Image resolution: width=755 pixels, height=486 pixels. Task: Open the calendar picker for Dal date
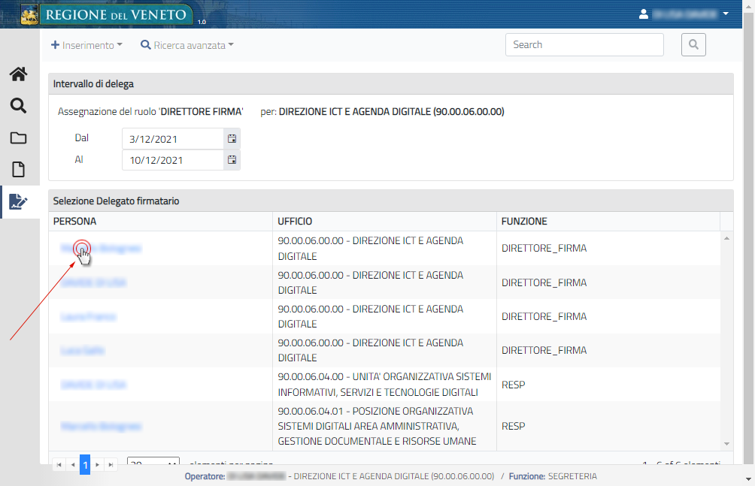(232, 139)
